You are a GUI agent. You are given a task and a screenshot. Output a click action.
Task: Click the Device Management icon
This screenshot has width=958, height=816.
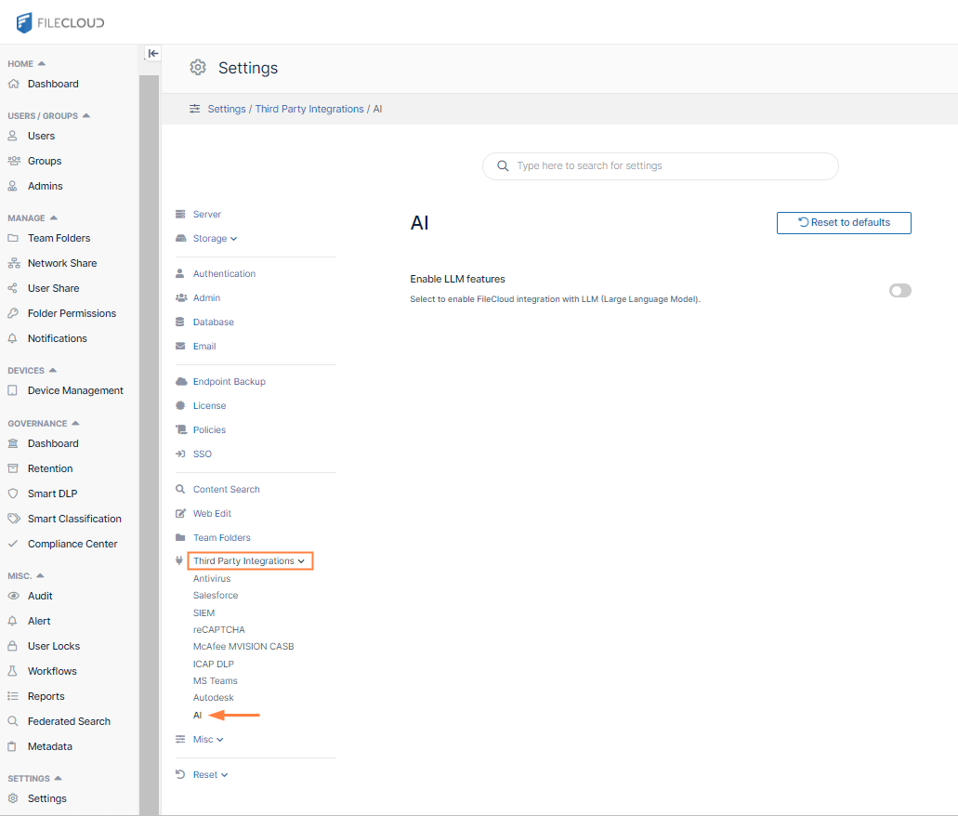click(13, 390)
